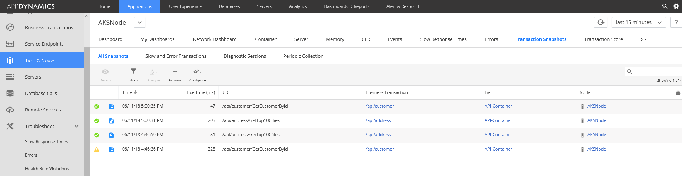682x176 pixels.
Task: Sort by the Business Transaction column header
Action: tap(387, 92)
